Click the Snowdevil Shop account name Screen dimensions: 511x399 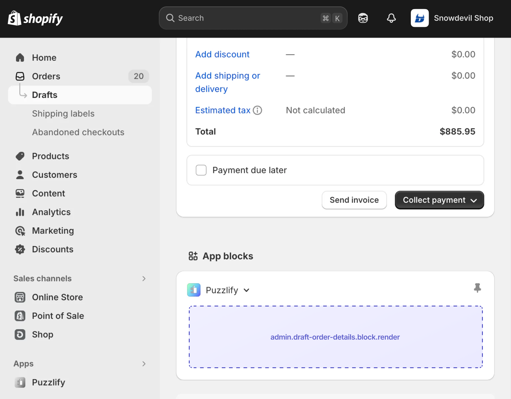point(464,18)
